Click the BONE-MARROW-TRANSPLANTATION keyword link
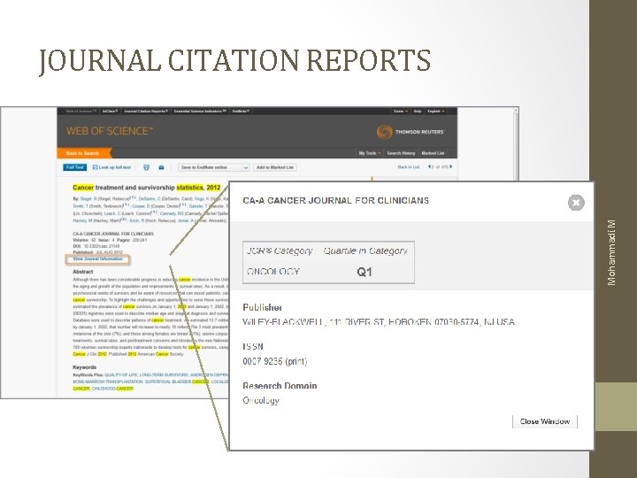The height and width of the screenshot is (478, 637). coord(108,382)
